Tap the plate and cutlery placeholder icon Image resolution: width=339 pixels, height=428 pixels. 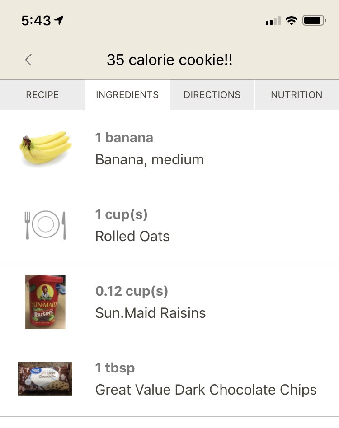(x=45, y=224)
